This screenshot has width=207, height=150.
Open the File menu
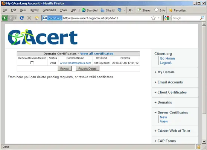(5, 10)
